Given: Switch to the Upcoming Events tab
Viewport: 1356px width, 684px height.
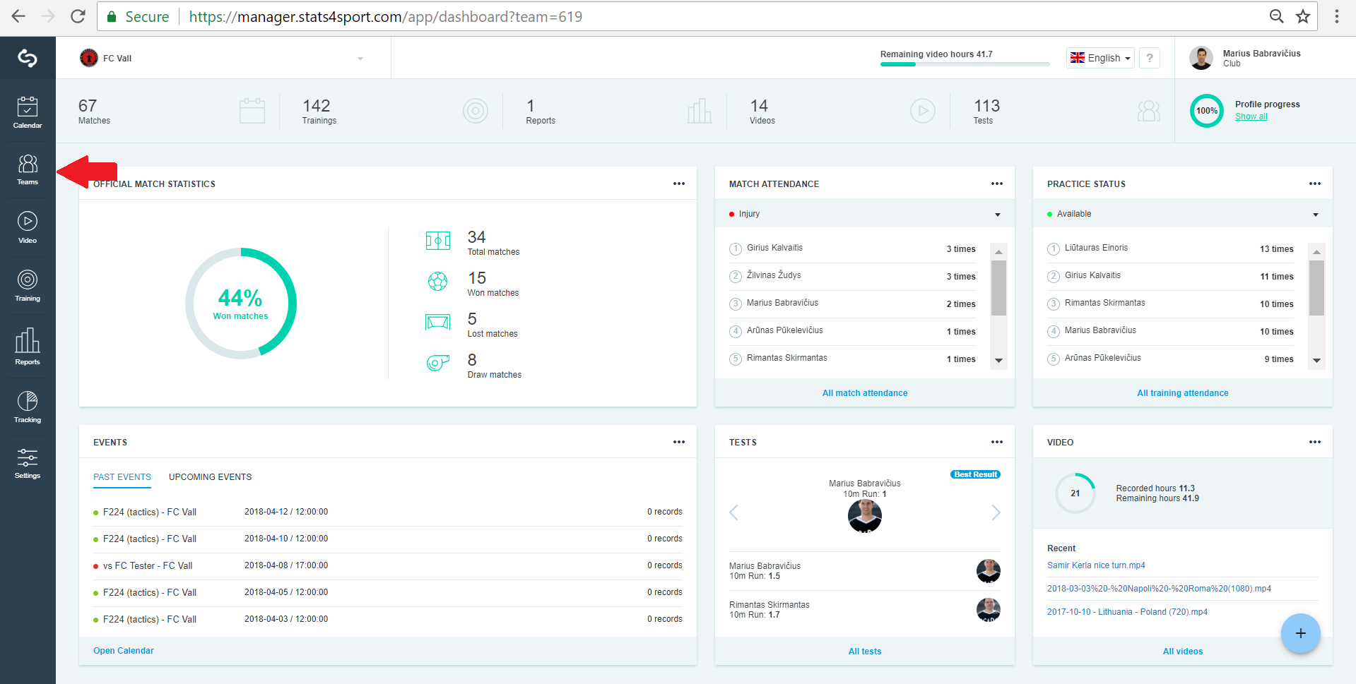Looking at the screenshot, I should click(x=210, y=477).
